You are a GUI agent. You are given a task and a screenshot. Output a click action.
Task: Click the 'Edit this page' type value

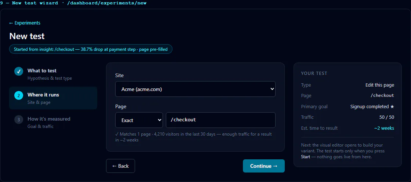(x=380, y=85)
